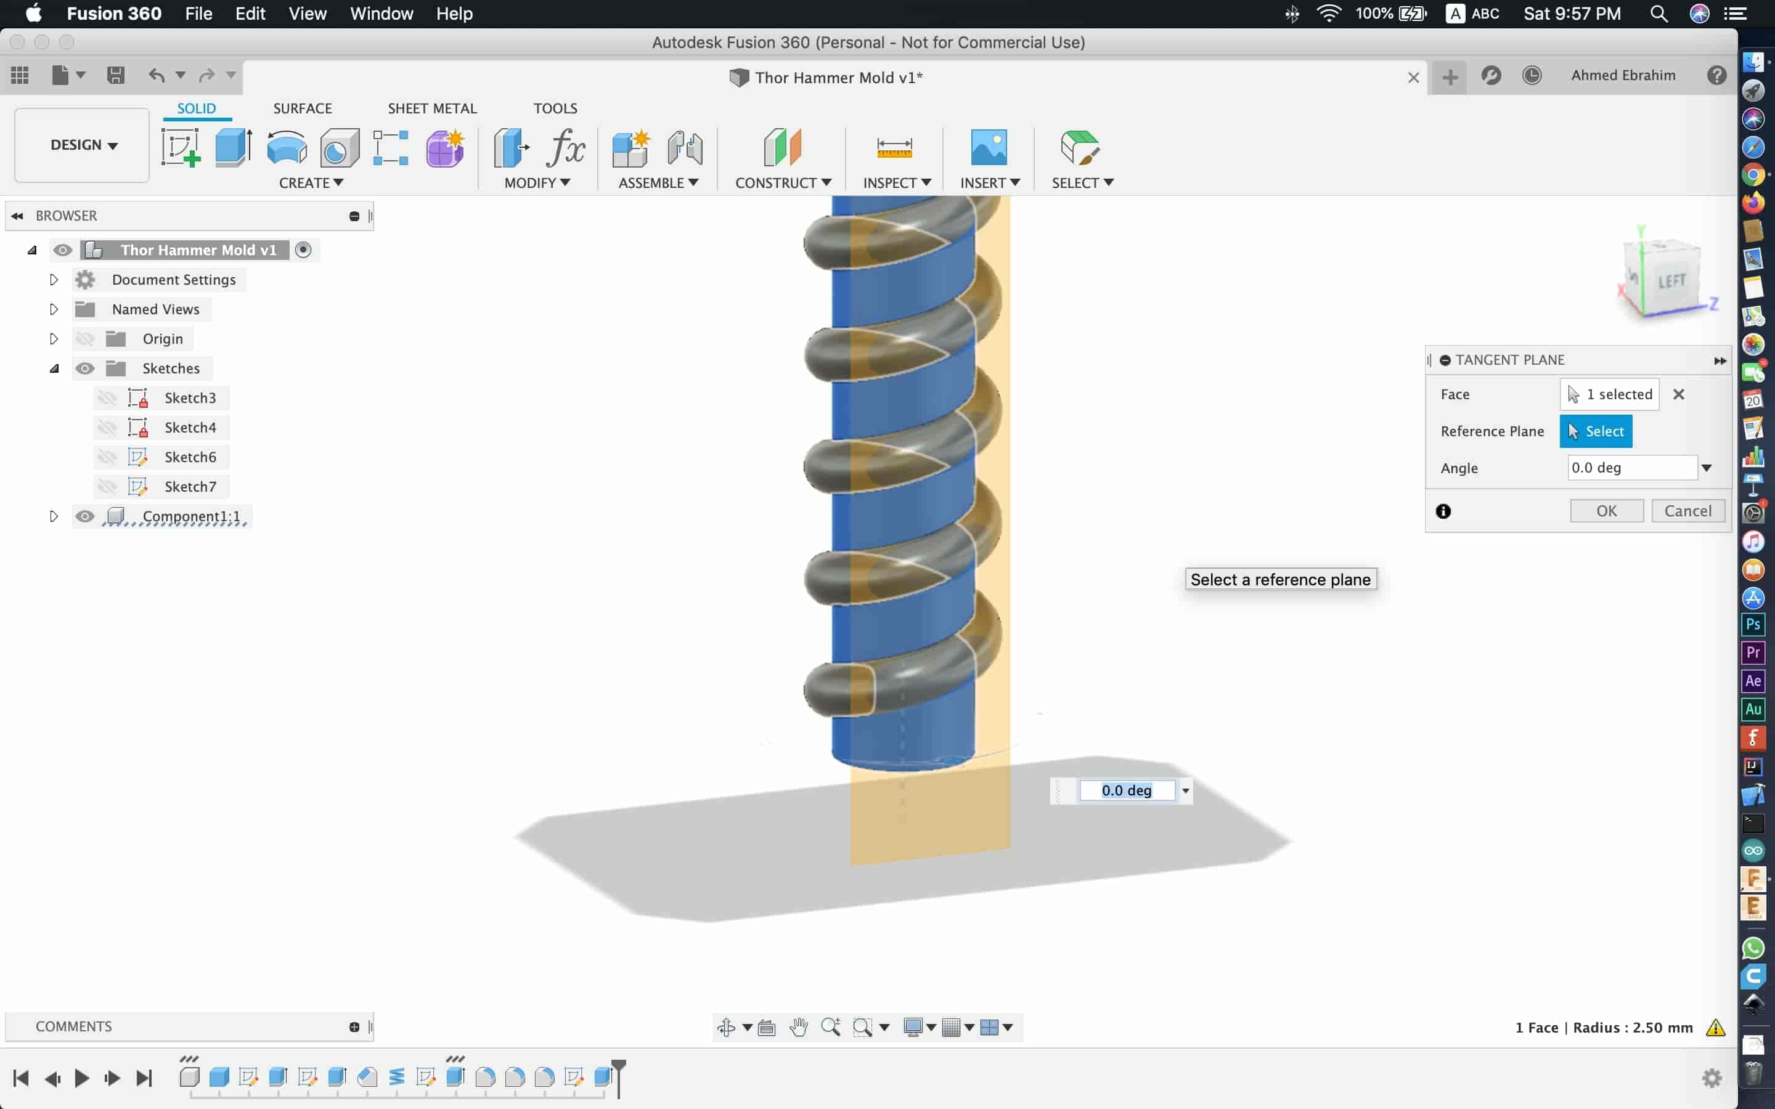Click OK in Tangent Plane dialog

1606,511
